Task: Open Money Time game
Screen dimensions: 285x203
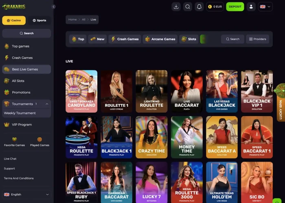Action: click(186, 137)
